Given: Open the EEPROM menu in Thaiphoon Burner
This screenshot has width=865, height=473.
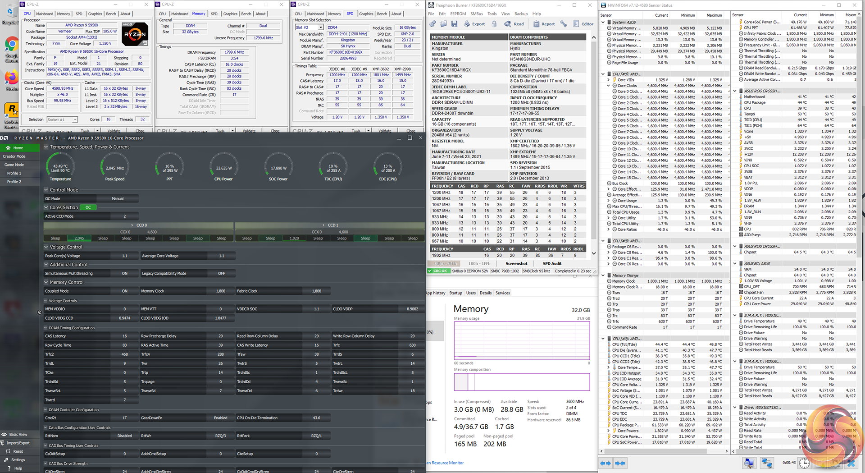Looking at the screenshot, I should pyautogui.click(x=458, y=14).
